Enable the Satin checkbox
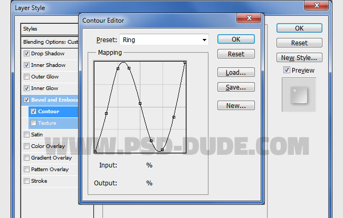 pos(26,134)
